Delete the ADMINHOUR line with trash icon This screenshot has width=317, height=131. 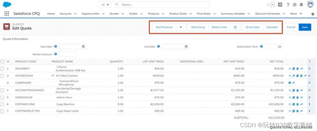pos(297,98)
